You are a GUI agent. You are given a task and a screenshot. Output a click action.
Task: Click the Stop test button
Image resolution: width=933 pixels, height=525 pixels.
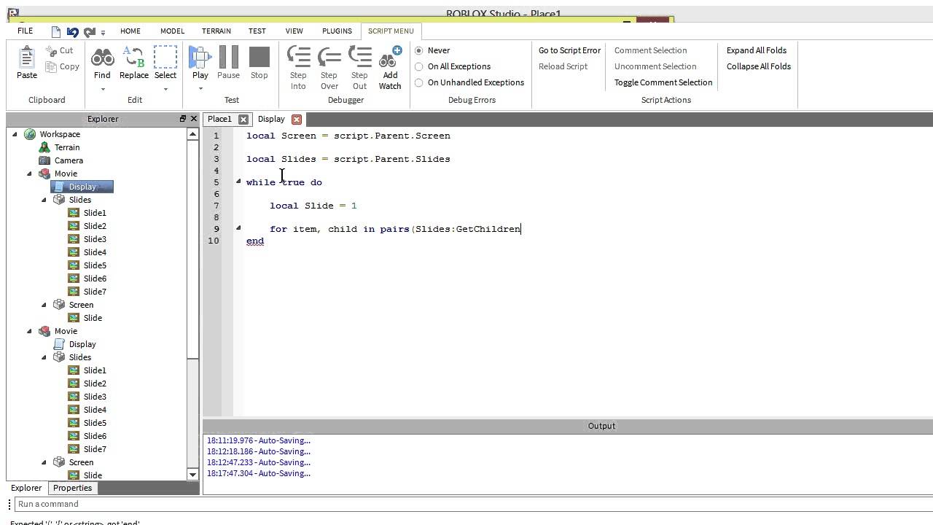click(x=259, y=58)
